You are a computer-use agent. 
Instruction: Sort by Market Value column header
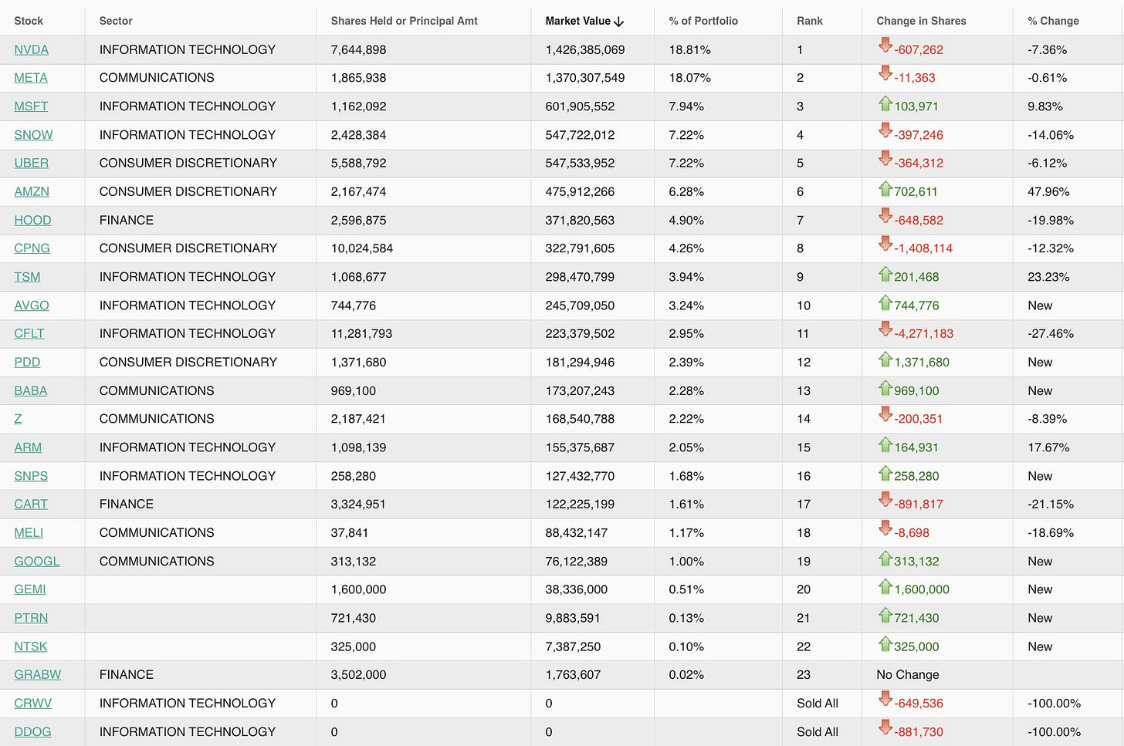(x=577, y=21)
